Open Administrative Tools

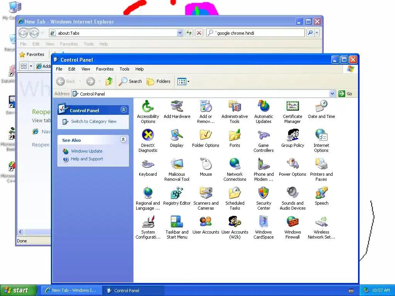click(235, 111)
